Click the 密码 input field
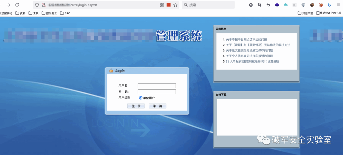The width and height of the screenshot is (343, 155). point(157,91)
